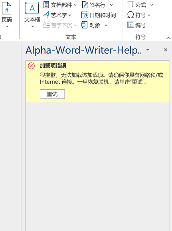Click the error message mentioning Internet 连接
172x231 pixels.
pyautogui.click(x=101, y=78)
